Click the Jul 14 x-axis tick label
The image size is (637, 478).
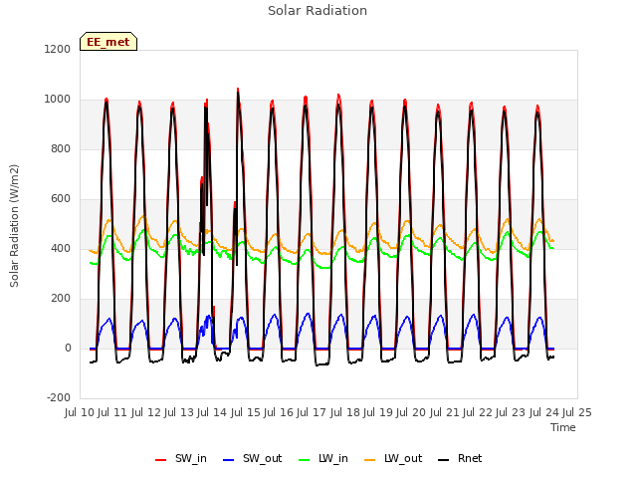tap(212, 412)
